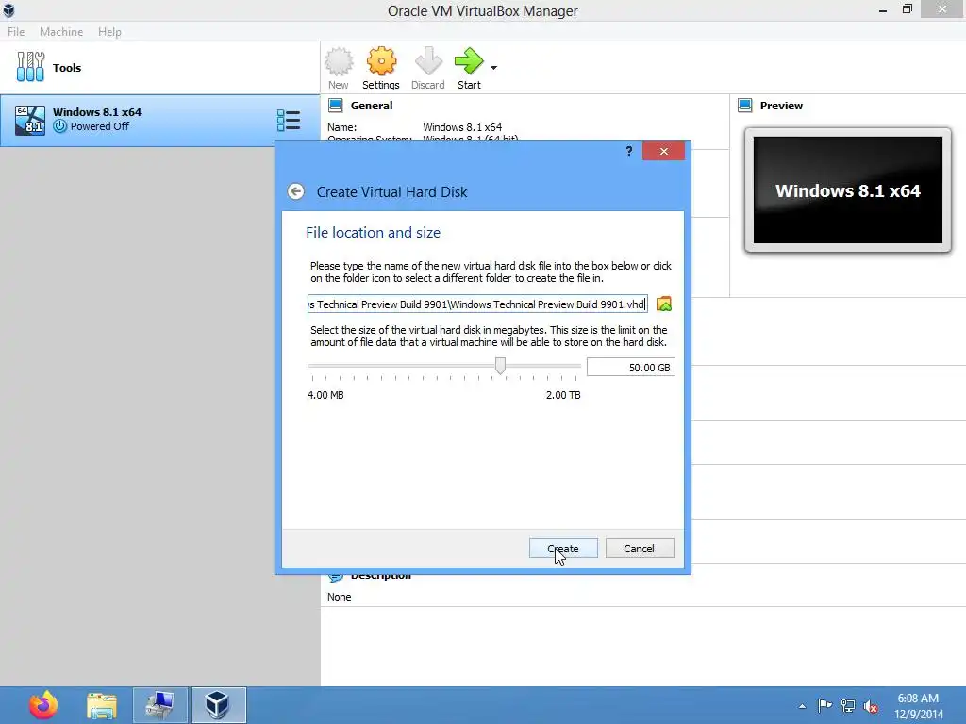Close the Create Virtual Hard Disk dialog
Viewport: 966px width, 724px height.
pyautogui.click(x=663, y=151)
